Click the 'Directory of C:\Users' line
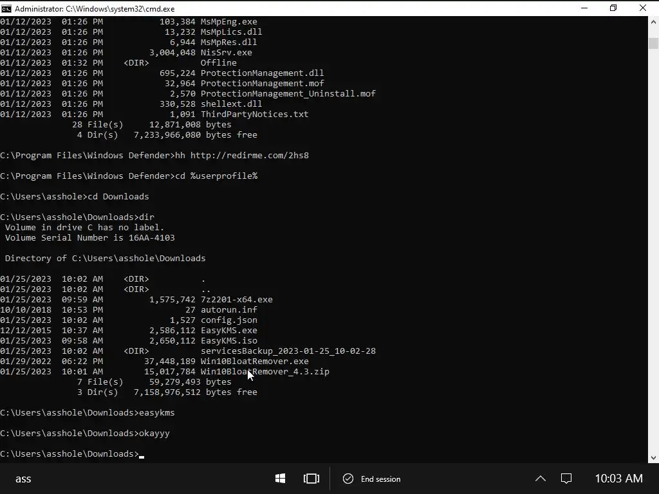659x494 pixels. point(105,259)
